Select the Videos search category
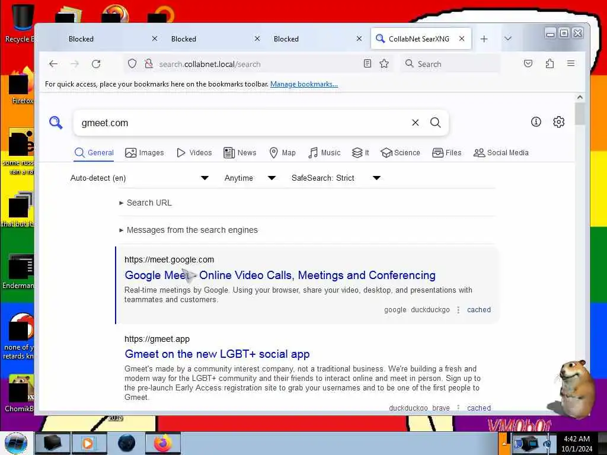Screen dimensions: 607x455 (194, 153)
